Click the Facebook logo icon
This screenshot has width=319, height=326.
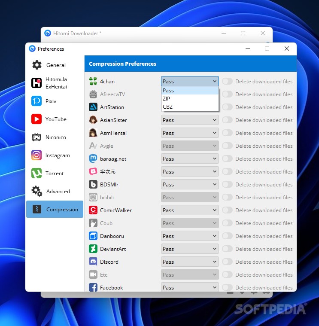[x=93, y=287]
